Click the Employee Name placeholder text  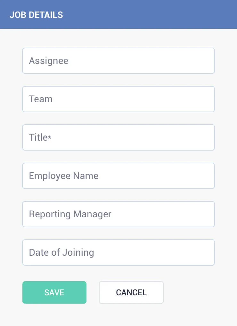point(63,176)
